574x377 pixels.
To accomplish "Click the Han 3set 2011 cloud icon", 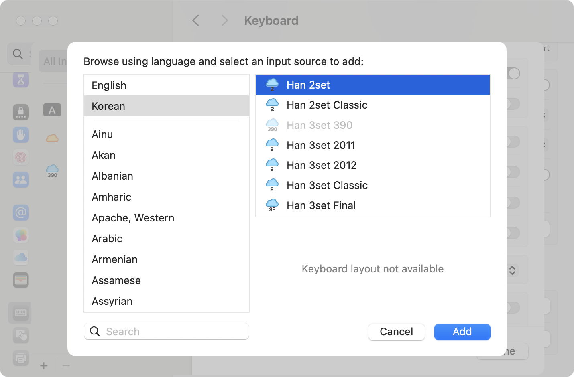I will coord(272,145).
